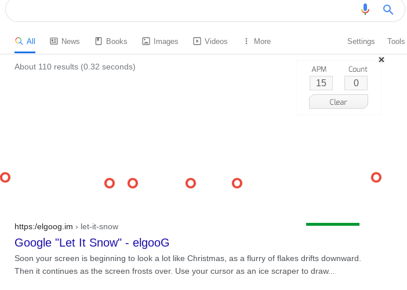
Task: Switch to the News tab
Action: pos(64,42)
